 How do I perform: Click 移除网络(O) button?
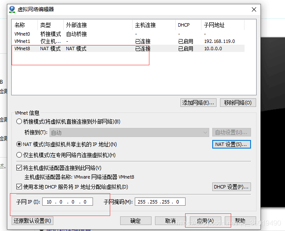pyautogui.click(x=238, y=103)
